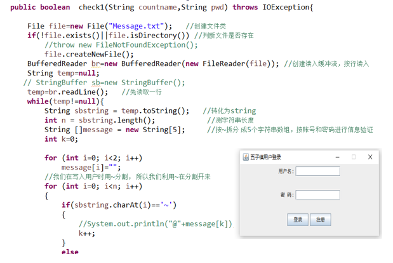
Task: Click the 密码 password input field
Action: [318, 194]
